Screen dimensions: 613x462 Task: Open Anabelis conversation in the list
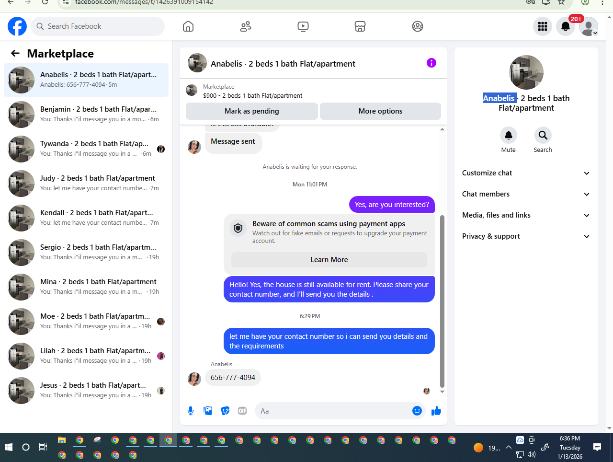pyautogui.click(x=86, y=80)
